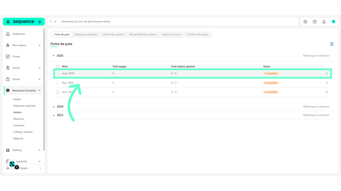Viewport: 341px width, 191px height.
Task: Open the Rogers profile arrow
Action: coord(41,168)
